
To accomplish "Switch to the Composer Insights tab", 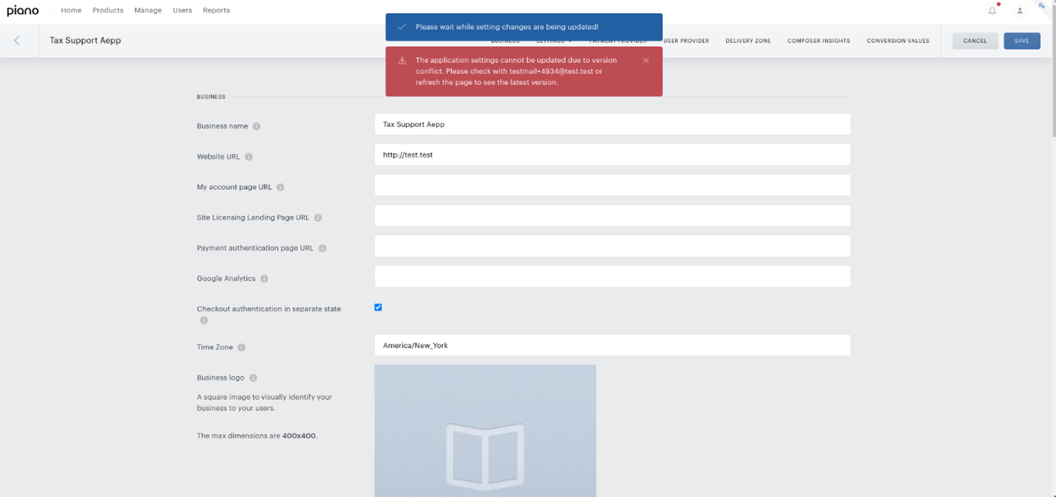I will coord(818,41).
